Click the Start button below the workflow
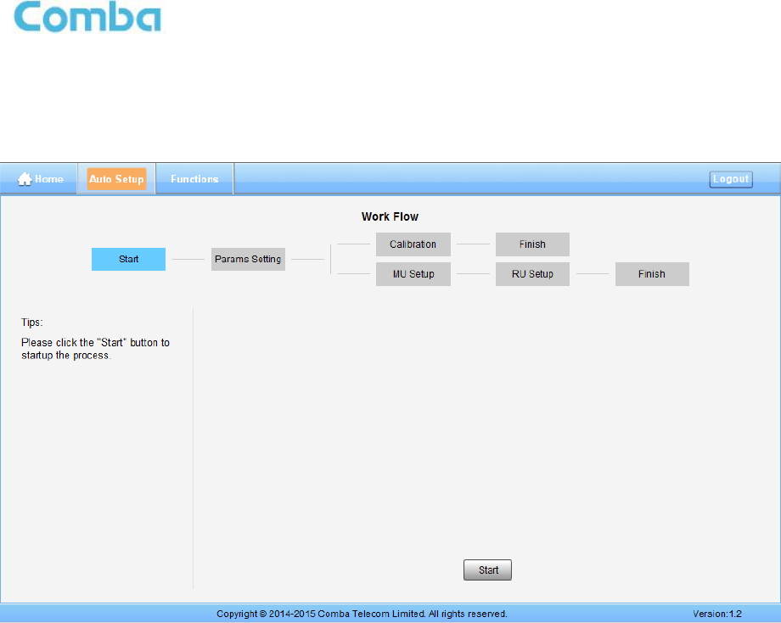Viewport: 781px width, 623px height. (x=487, y=570)
